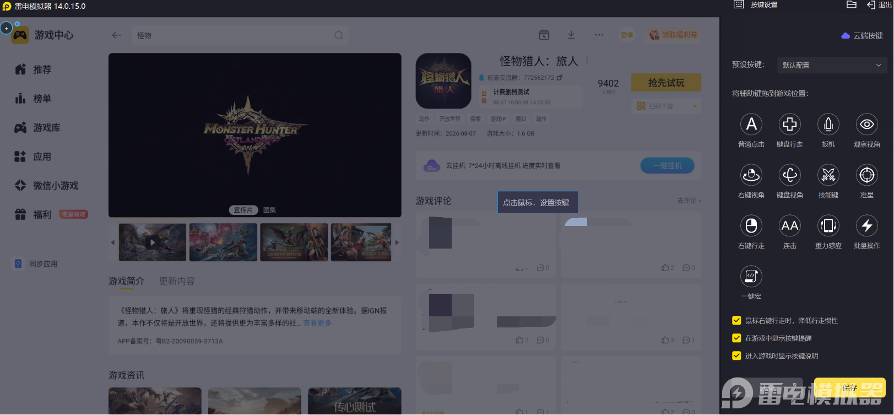Open 福利 in the sidebar

coord(33,215)
